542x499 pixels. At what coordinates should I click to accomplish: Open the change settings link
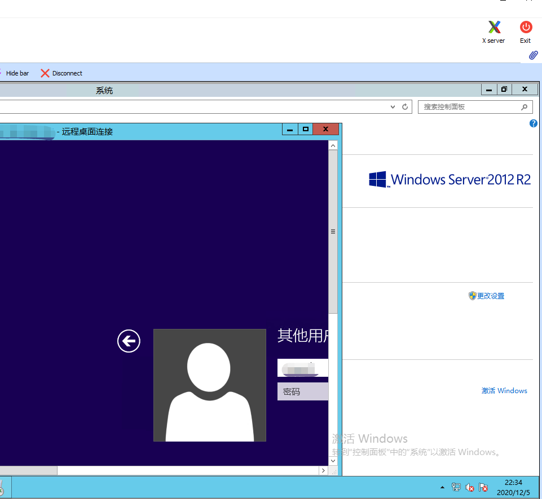coord(487,296)
